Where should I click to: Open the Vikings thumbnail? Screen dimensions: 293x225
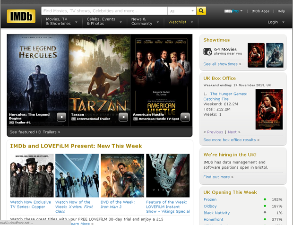click(168, 175)
